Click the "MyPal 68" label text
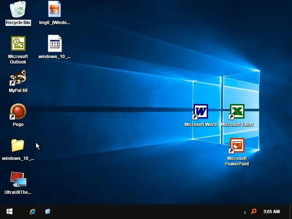This screenshot has width=292, height=219. click(x=18, y=91)
